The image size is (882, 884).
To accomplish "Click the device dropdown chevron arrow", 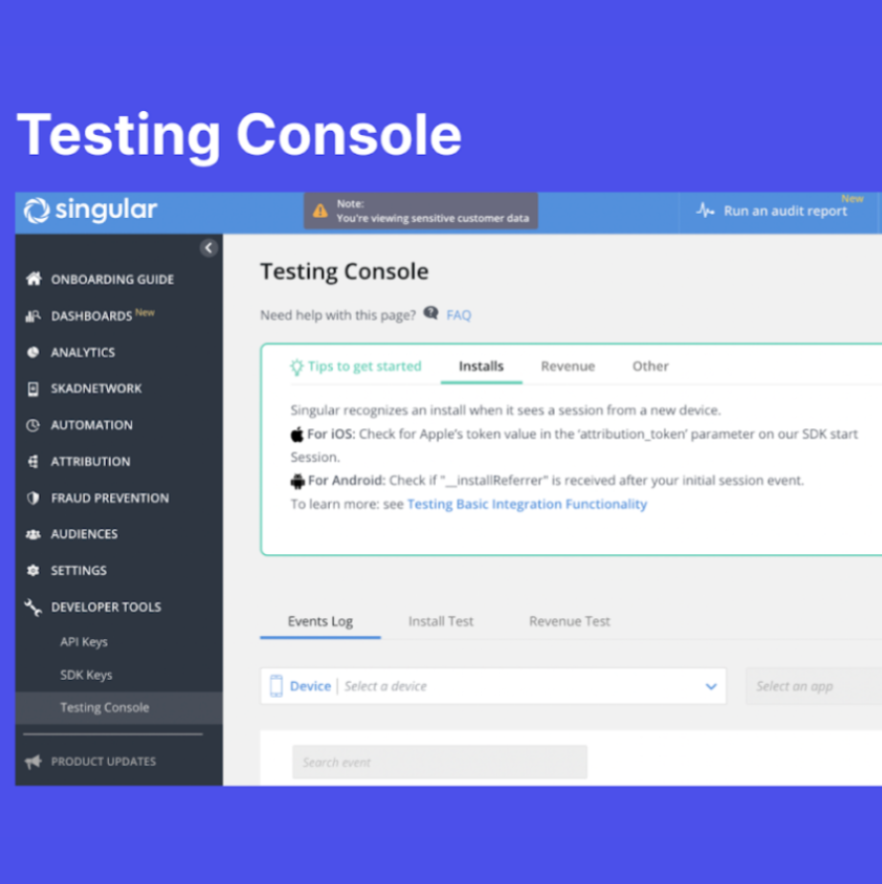I will (x=711, y=687).
